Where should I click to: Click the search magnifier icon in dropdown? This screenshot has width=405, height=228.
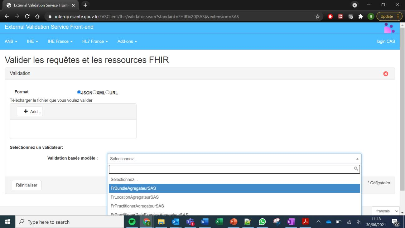(356, 169)
